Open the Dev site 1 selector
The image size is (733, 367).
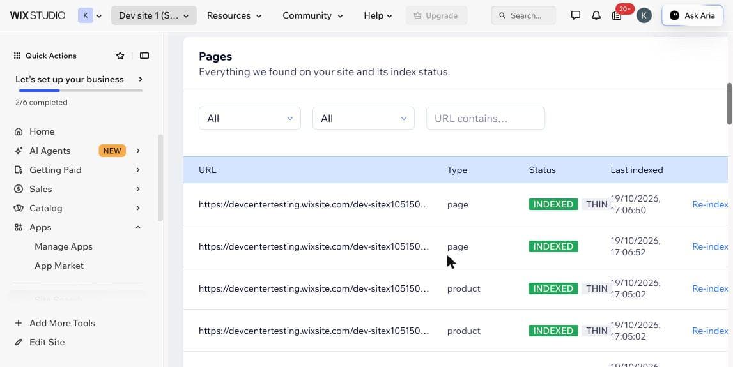(154, 15)
